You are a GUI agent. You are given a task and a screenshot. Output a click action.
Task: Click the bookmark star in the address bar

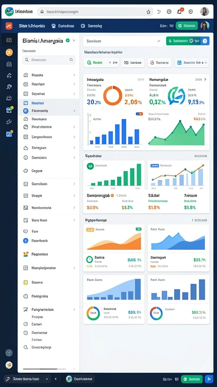click(x=148, y=12)
